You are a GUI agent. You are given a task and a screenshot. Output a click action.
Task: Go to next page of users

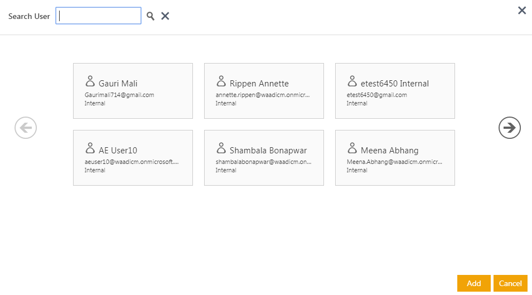[509, 128]
